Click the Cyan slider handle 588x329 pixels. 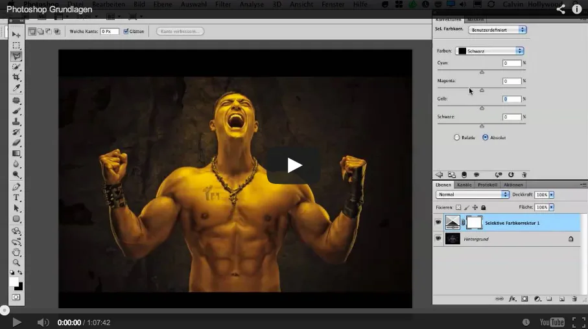pos(482,72)
